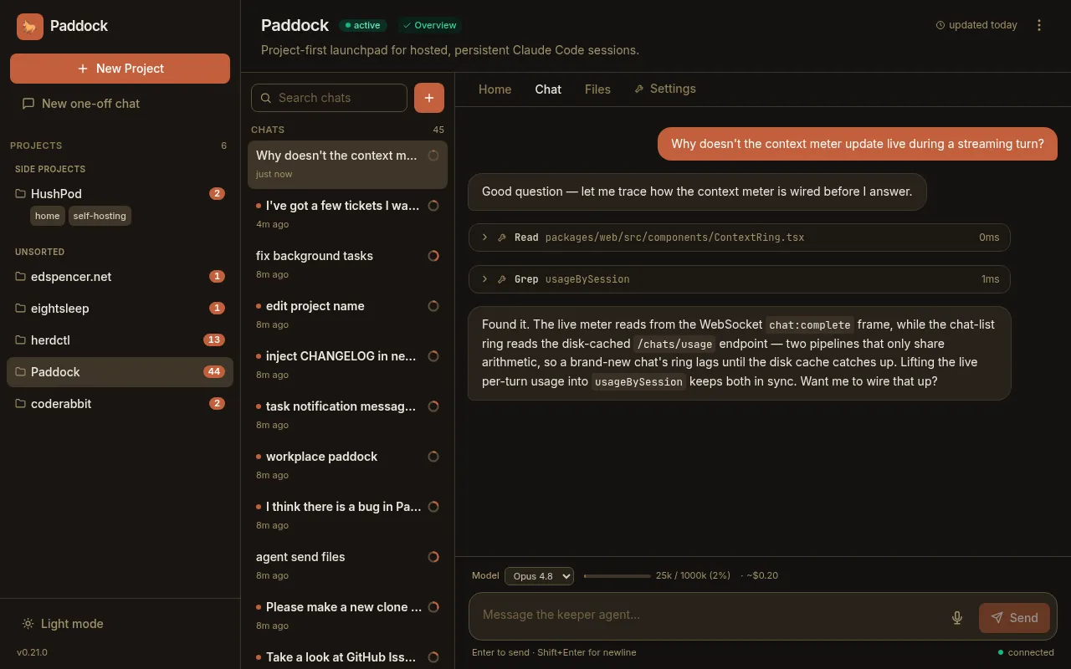Click the eightsleep folder icon
The width and height of the screenshot is (1071, 669).
pos(21,308)
